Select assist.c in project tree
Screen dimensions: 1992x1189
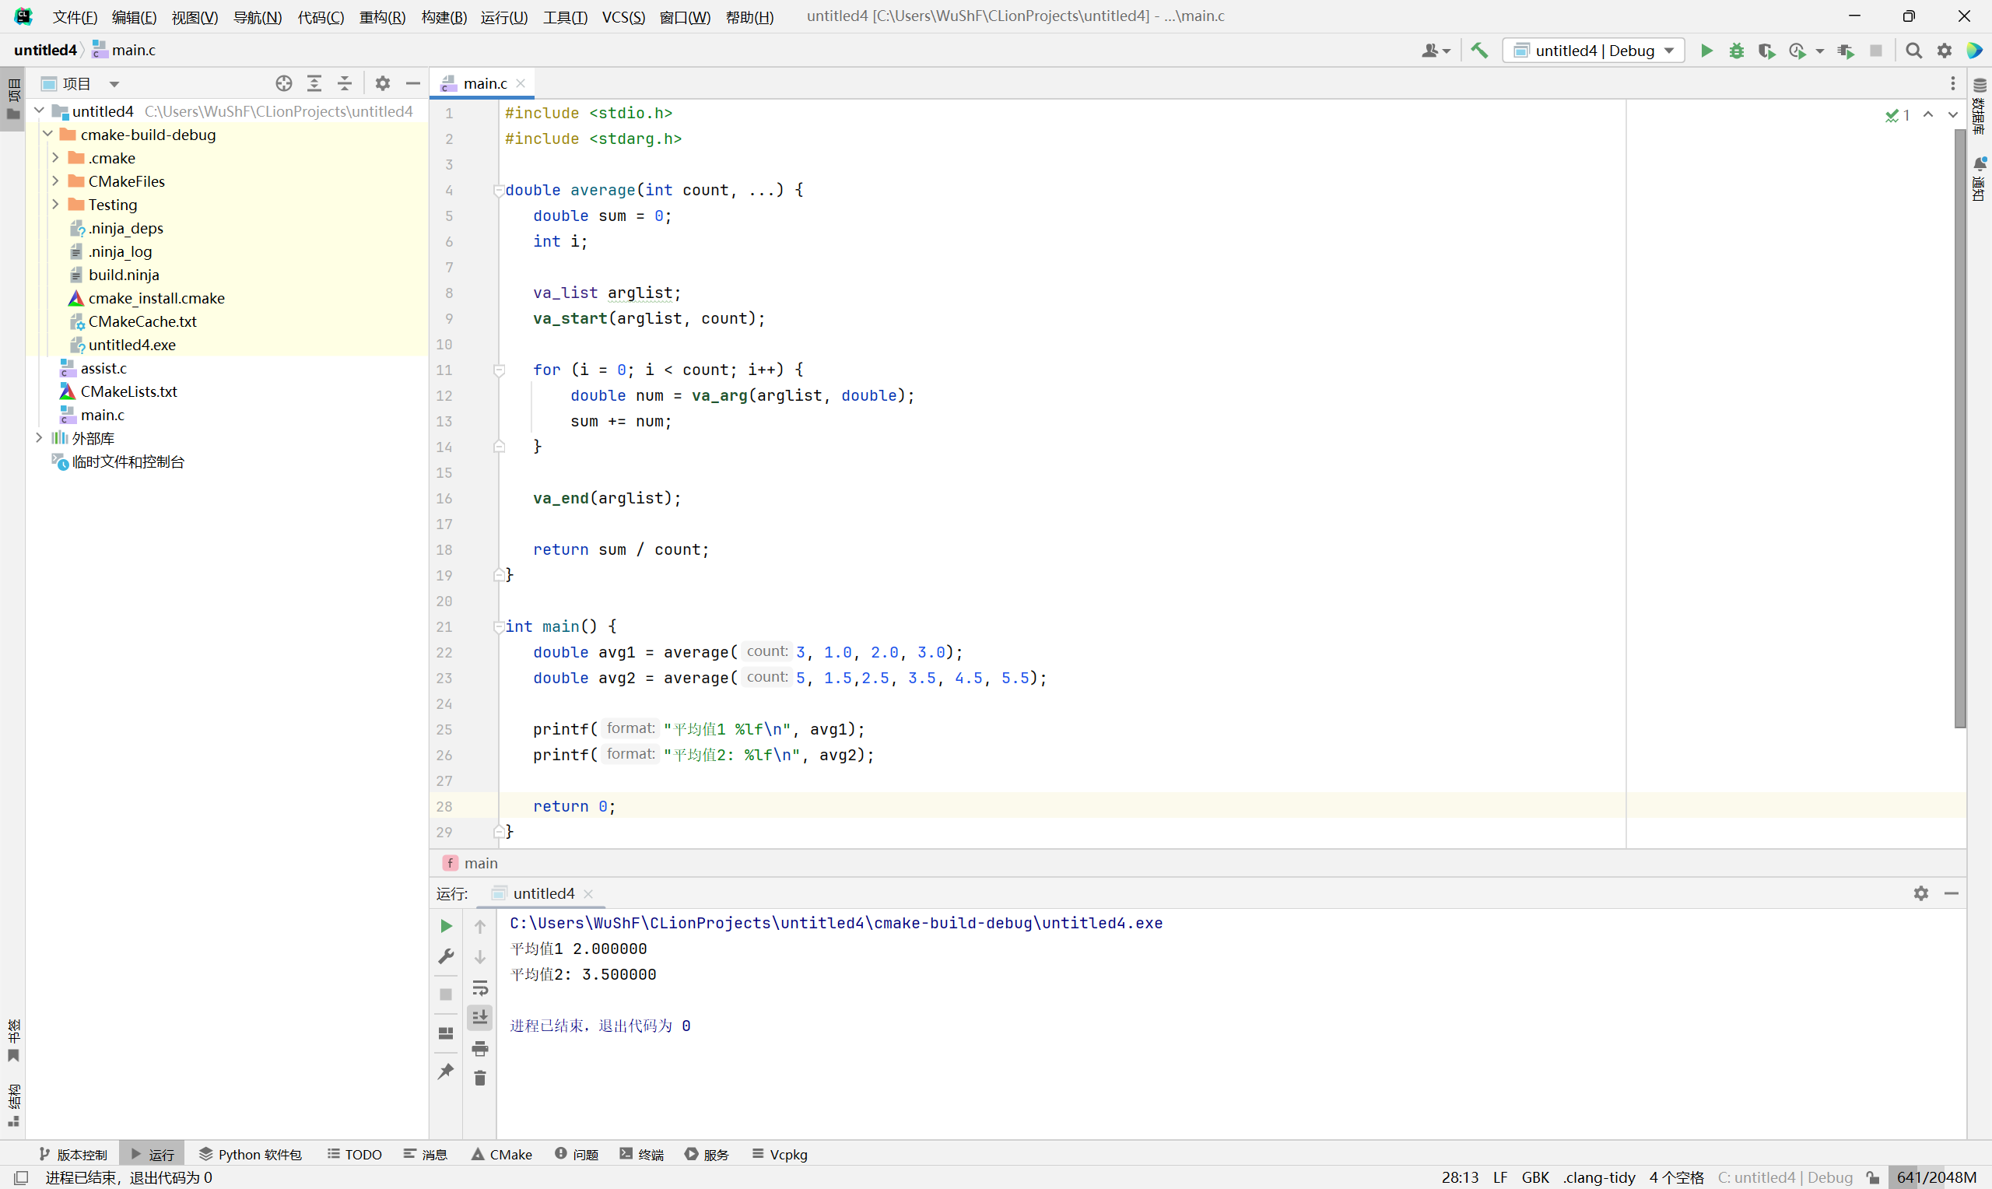click(103, 368)
